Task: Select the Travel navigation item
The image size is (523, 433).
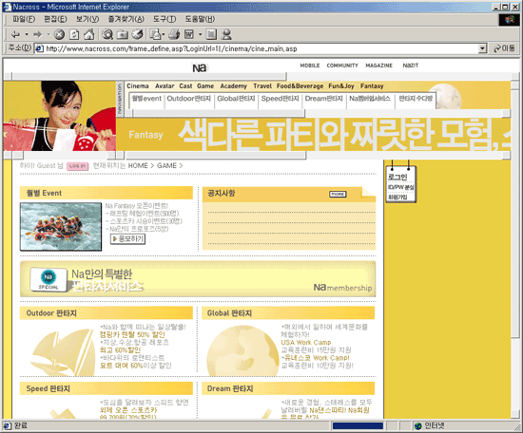Action: coord(262,86)
